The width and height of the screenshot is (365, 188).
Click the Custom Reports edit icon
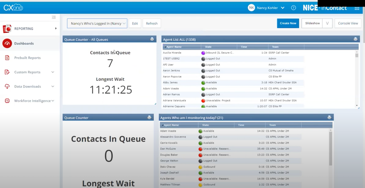7,72
